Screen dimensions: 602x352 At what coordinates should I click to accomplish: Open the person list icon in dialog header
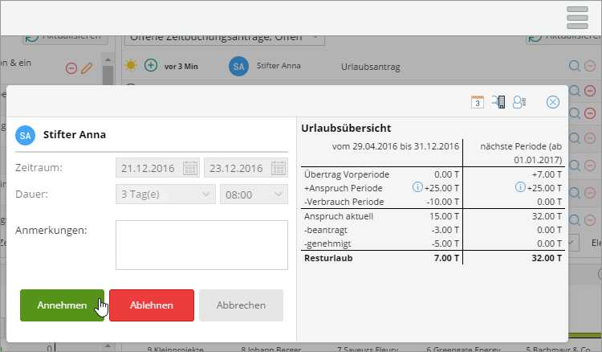pyautogui.click(x=519, y=102)
